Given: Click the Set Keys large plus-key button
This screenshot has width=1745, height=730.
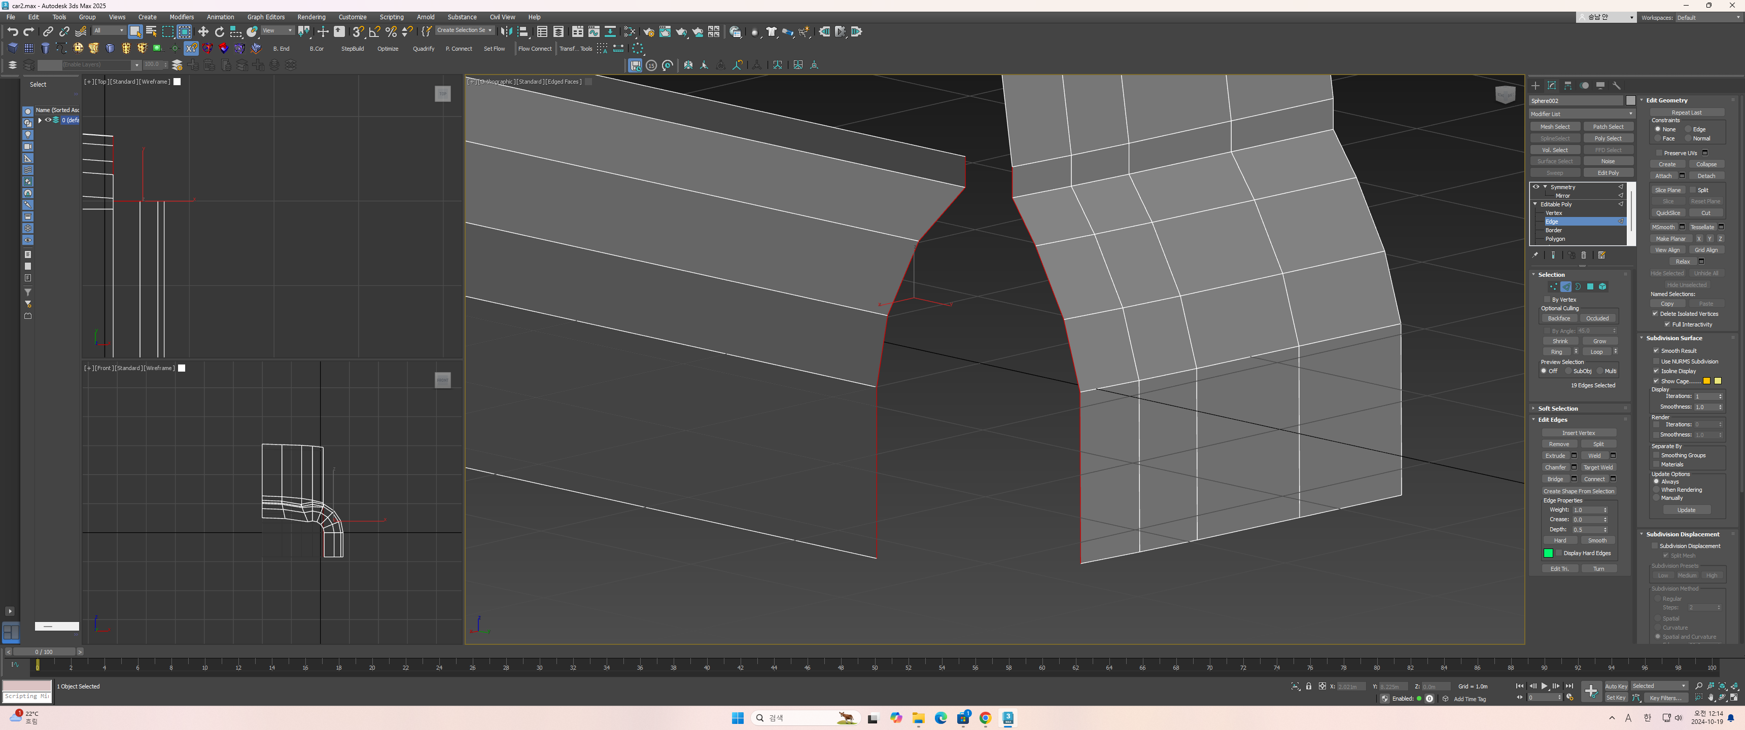Looking at the screenshot, I should click(x=1591, y=691).
